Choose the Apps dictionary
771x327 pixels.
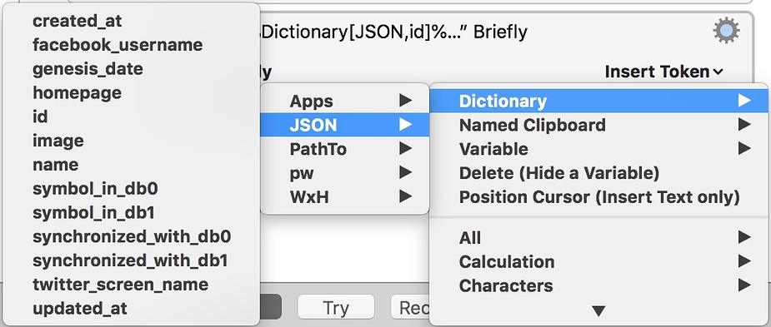click(x=345, y=102)
